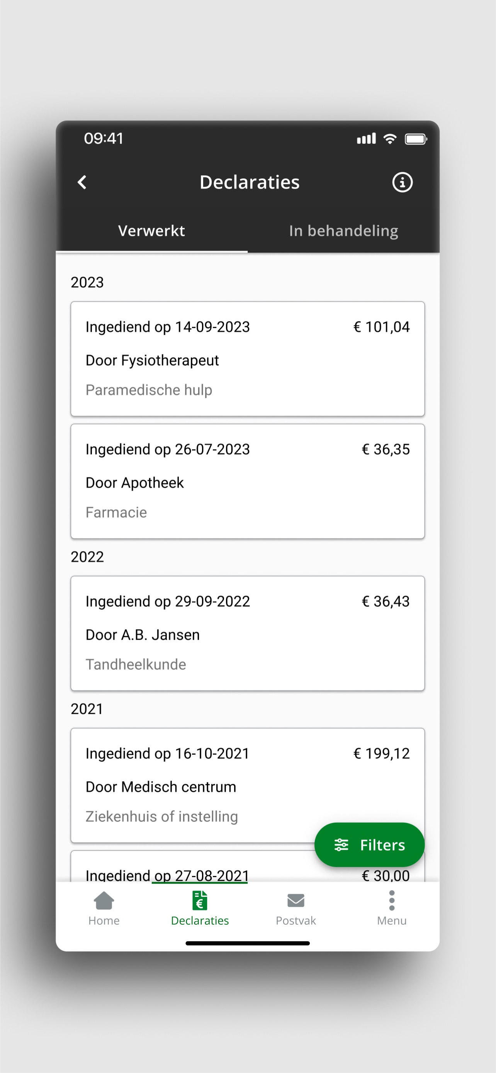This screenshot has height=1073, width=496.
Task: Open the info circle icon
Action: (402, 182)
